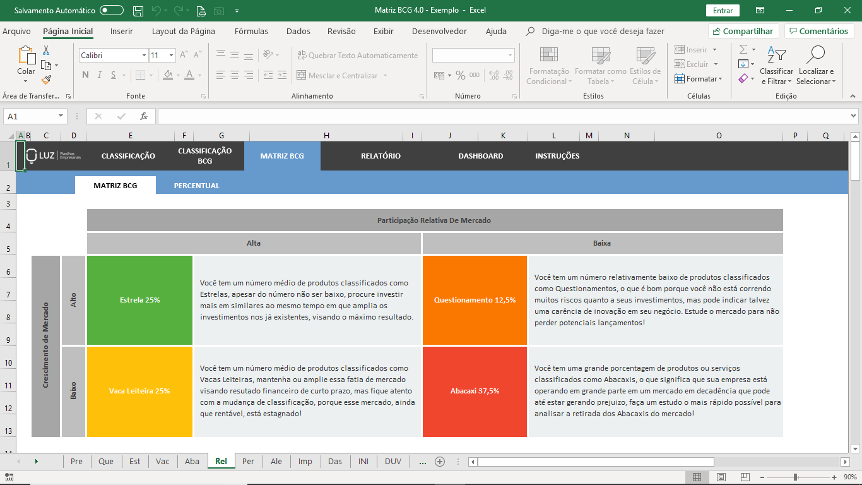The height and width of the screenshot is (485, 862).
Task: Click the insert function fx icon
Action: click(144, 116)
